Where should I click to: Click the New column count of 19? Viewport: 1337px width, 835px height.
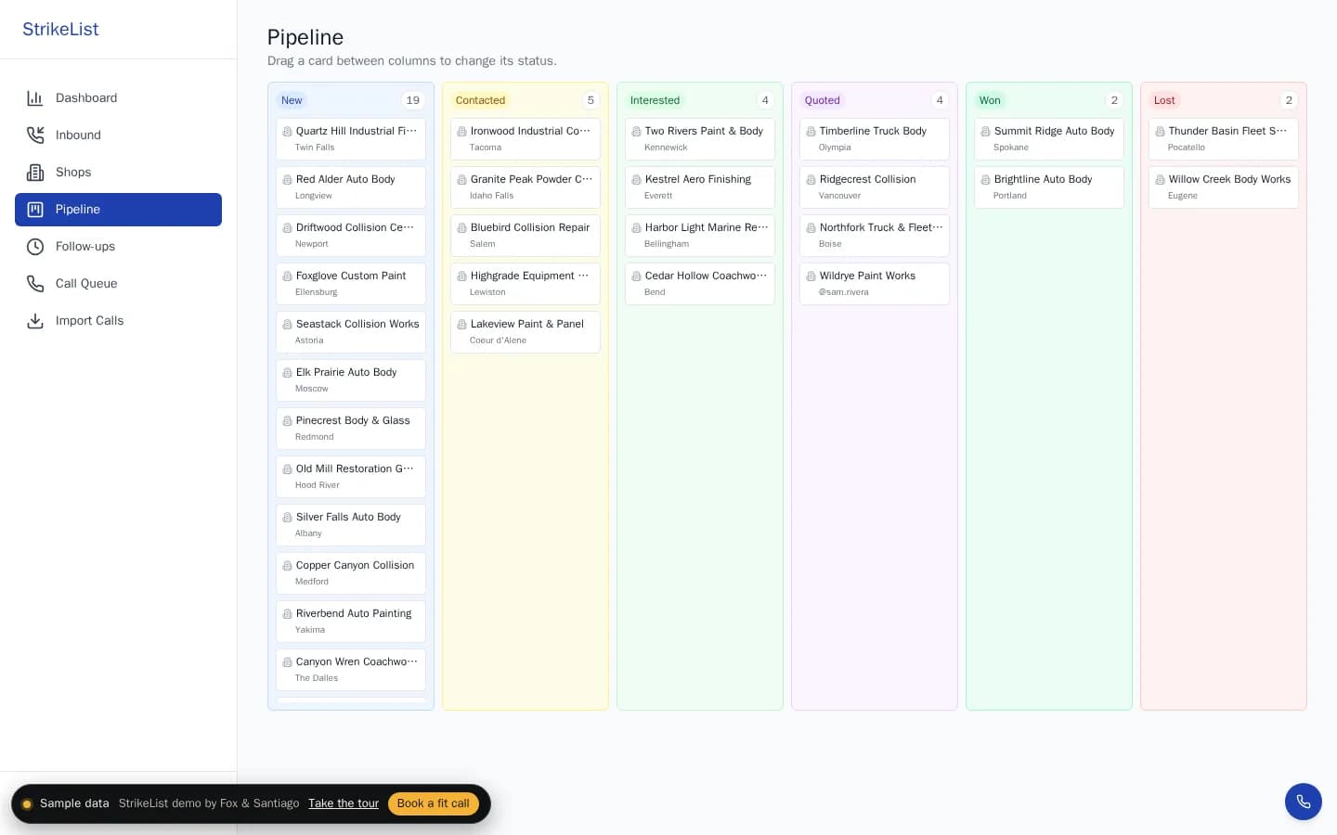tap(413, 100)
